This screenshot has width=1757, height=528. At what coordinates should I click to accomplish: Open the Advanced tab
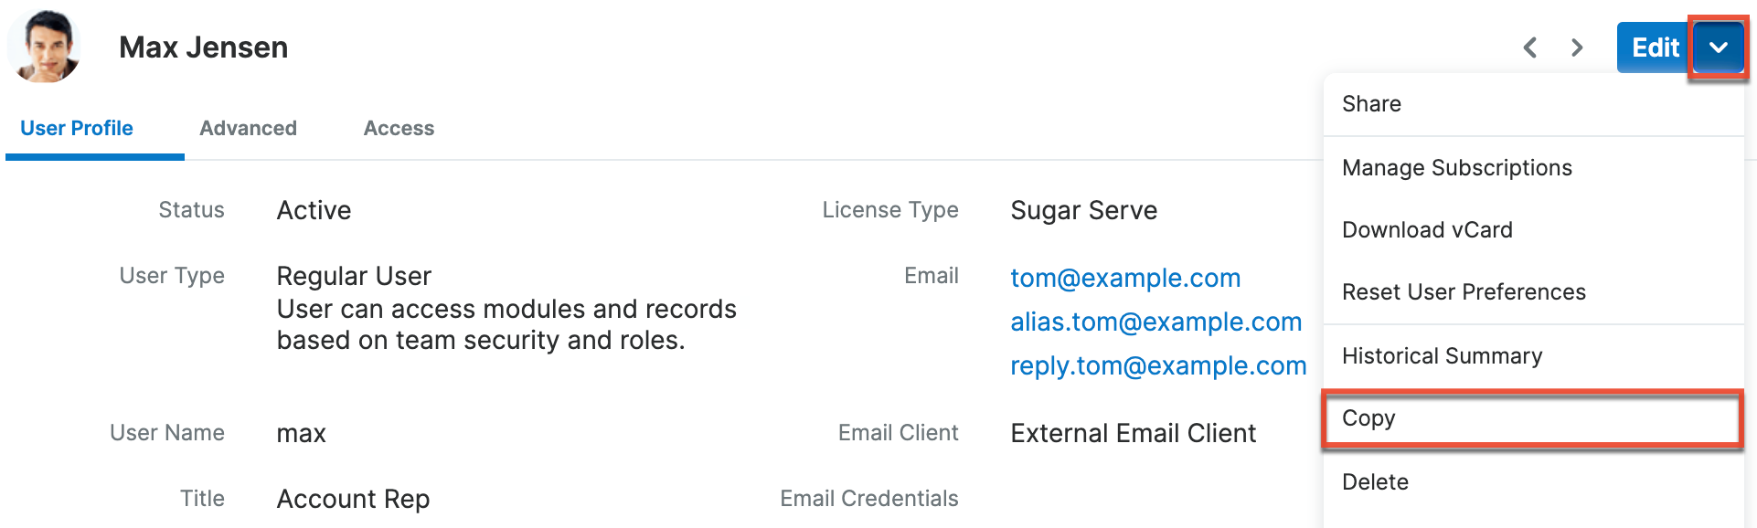248,129
